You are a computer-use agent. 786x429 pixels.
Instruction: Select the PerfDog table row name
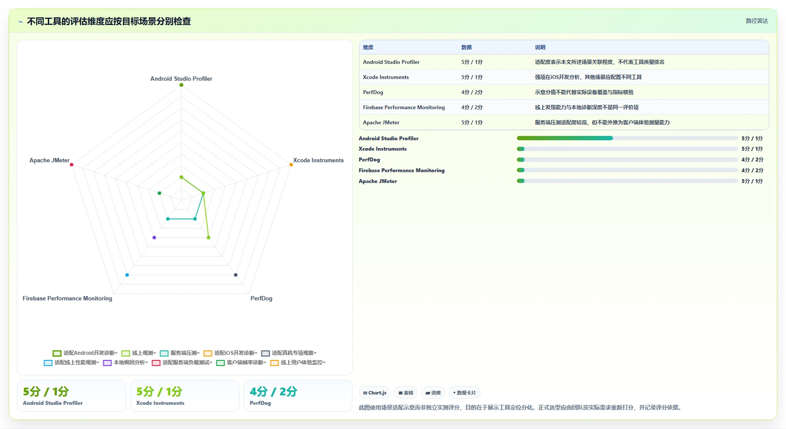(x=373, y=92)
